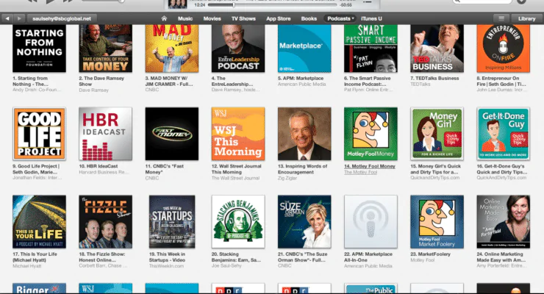
Task: Click the '14. Motley Fool Money' title link
Action: [370, 166]
